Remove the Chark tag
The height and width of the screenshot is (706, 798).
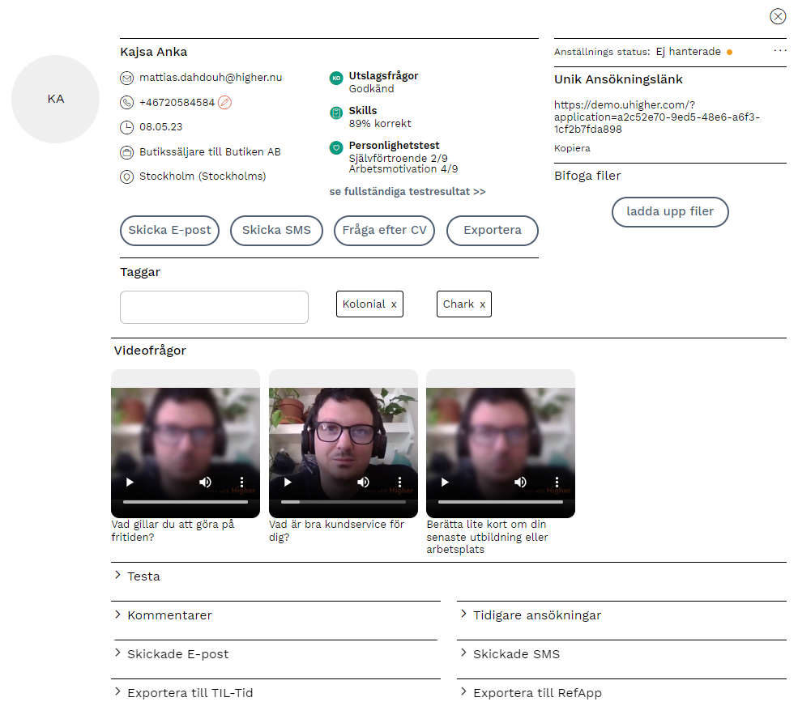pyautogui.click(x=482, y=304)
